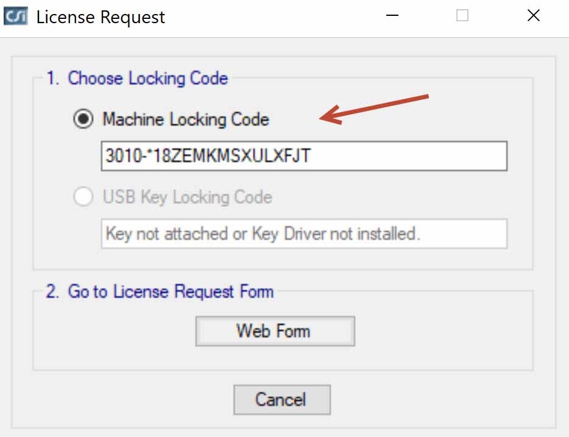The height and width of the screenshot is (437, 569).
Task: Select the Machine Locking Code radio button
Action: pos(83,119)
